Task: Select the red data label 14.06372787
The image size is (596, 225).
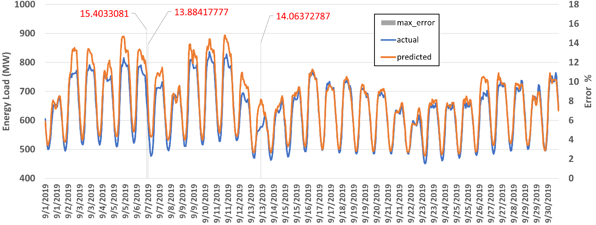Action: [x=303, y=16]
